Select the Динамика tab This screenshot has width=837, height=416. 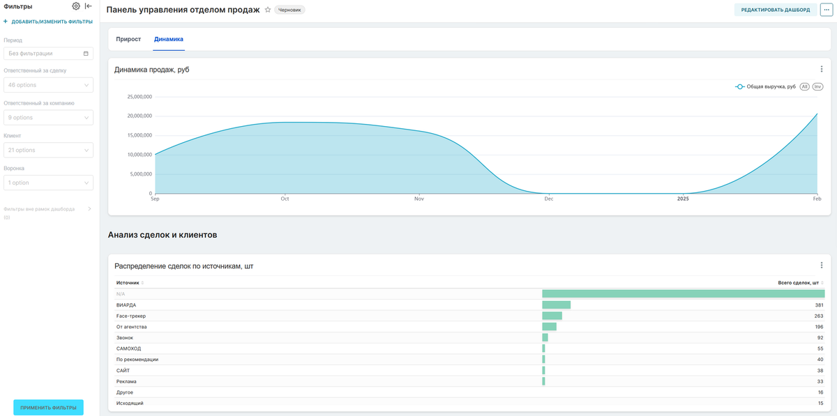pyautogui.click(x=169, y=39)
